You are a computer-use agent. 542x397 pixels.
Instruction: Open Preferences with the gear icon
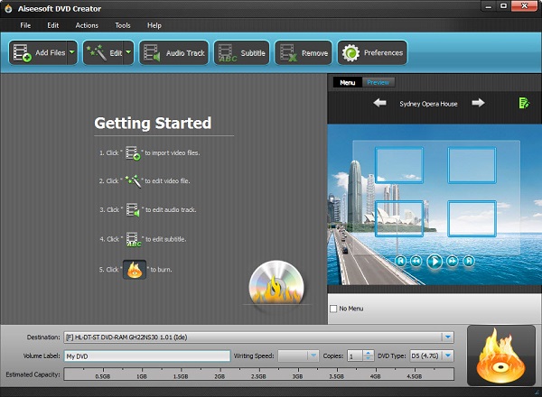350,53
